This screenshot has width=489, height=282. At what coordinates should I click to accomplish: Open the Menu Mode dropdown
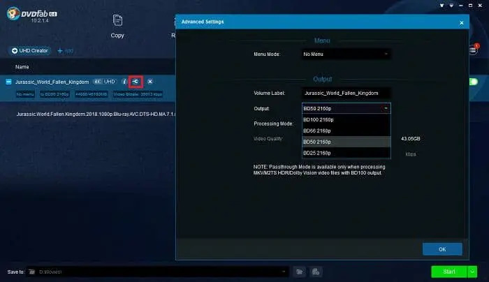pyautogui.click(x=346, y=54)
